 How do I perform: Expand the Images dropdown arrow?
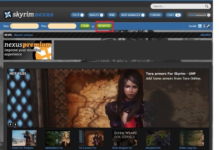[x=102, y=15]
